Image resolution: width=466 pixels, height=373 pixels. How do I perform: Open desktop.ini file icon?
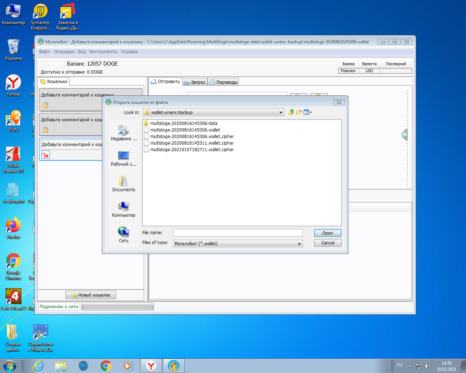point(13,193)
